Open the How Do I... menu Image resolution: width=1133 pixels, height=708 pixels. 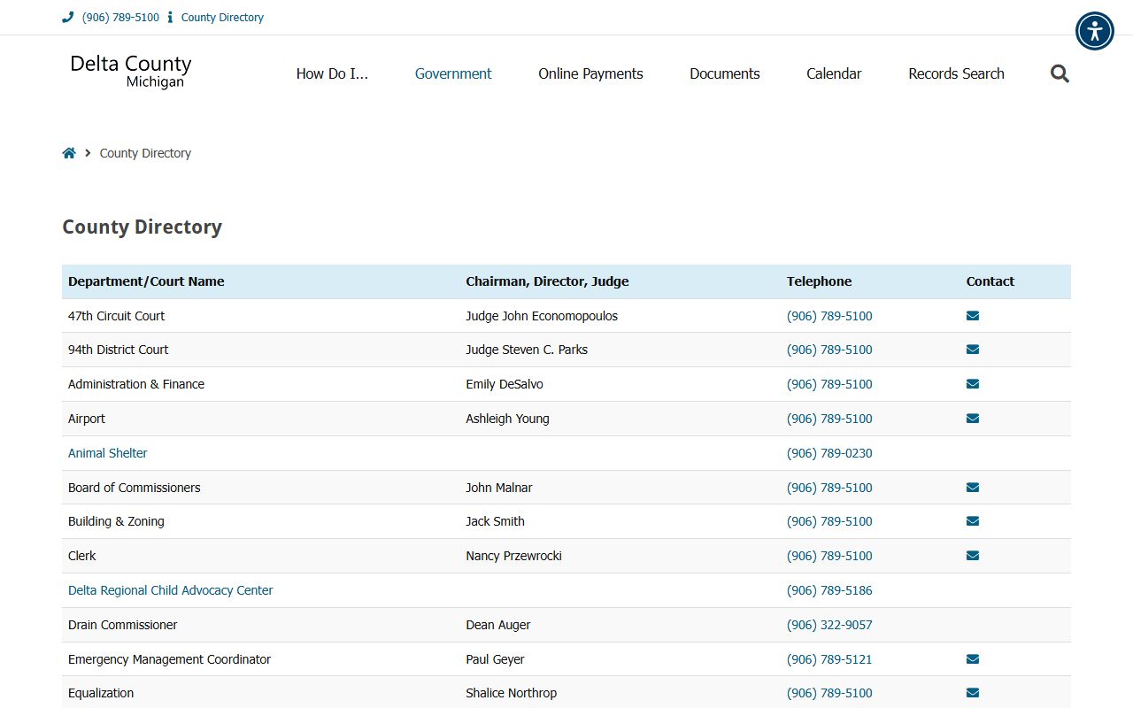[x=332, y=73]
